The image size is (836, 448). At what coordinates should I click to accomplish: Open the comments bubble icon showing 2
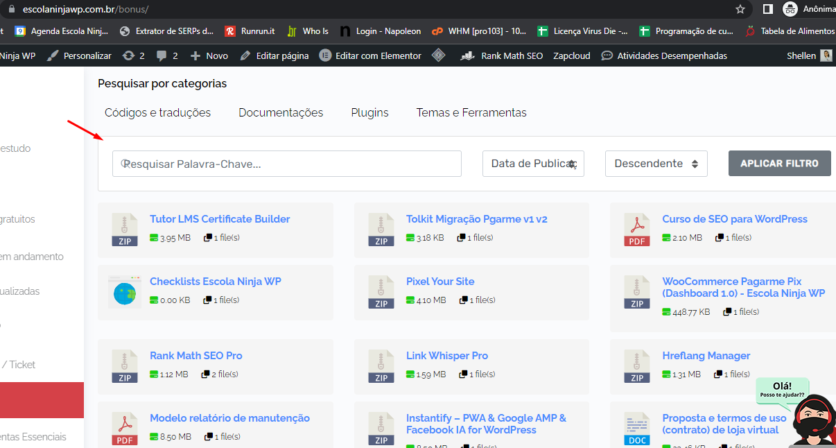(167, 55)
